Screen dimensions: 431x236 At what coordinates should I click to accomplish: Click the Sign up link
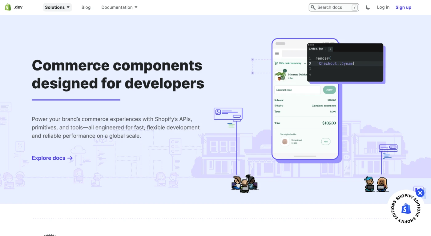point(403,7)
